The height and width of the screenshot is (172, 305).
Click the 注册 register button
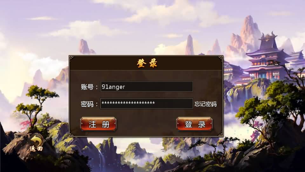tap(98, 124)
